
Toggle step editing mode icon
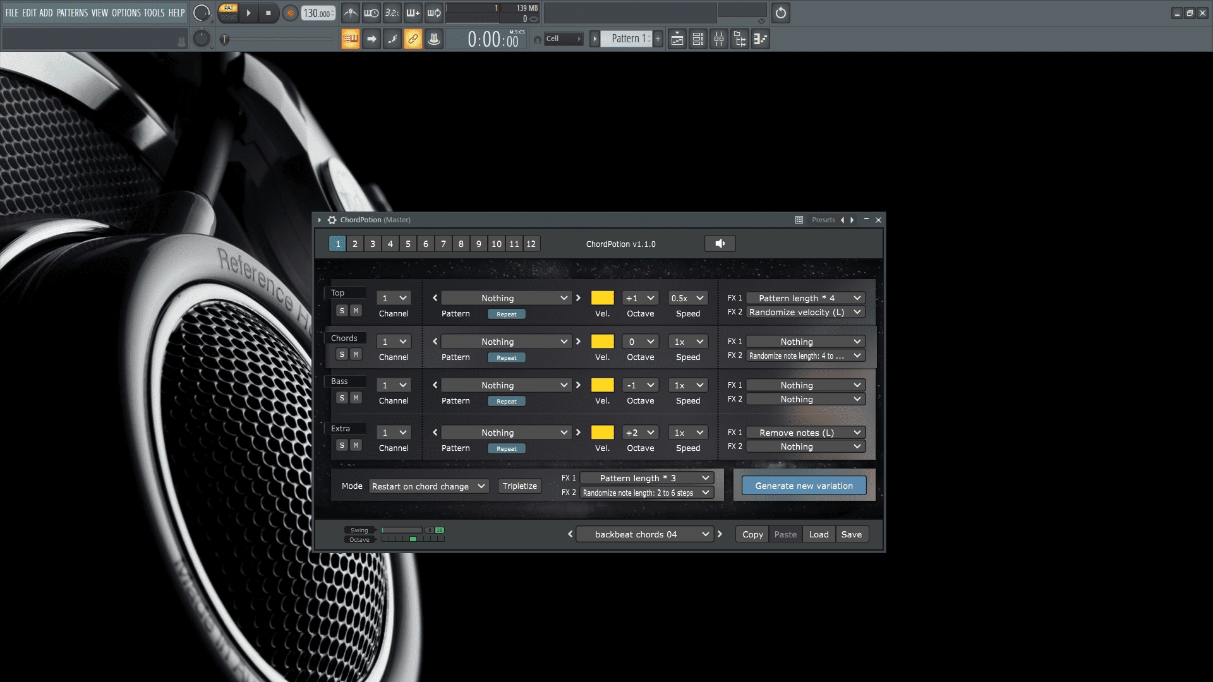(392, 39)
